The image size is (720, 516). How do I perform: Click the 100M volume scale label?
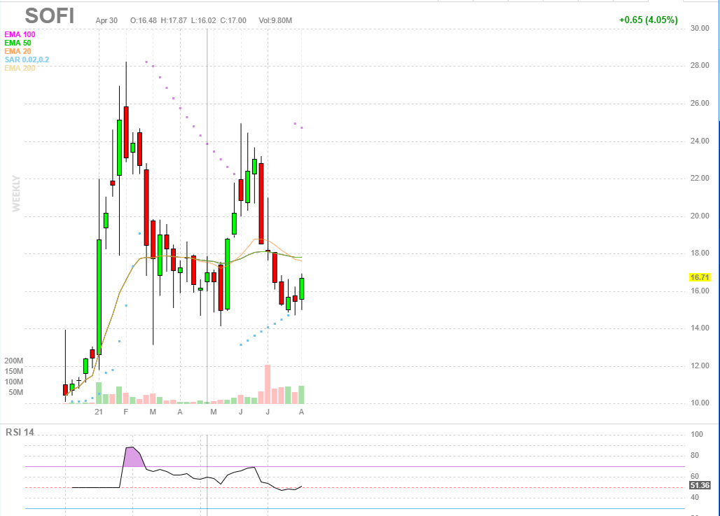click(x=14, y=382)
